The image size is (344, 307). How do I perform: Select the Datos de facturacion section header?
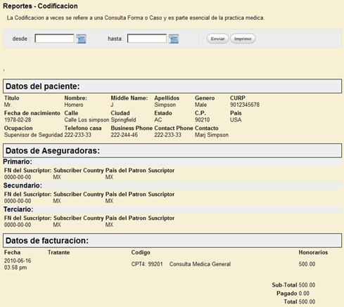[x=172, y=240]
